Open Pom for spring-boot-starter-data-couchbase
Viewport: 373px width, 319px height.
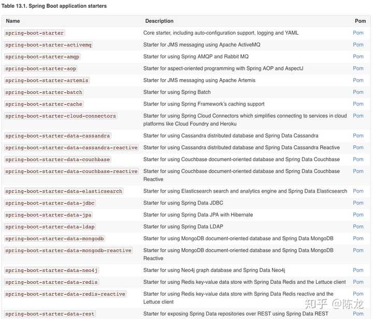(358, 160)
